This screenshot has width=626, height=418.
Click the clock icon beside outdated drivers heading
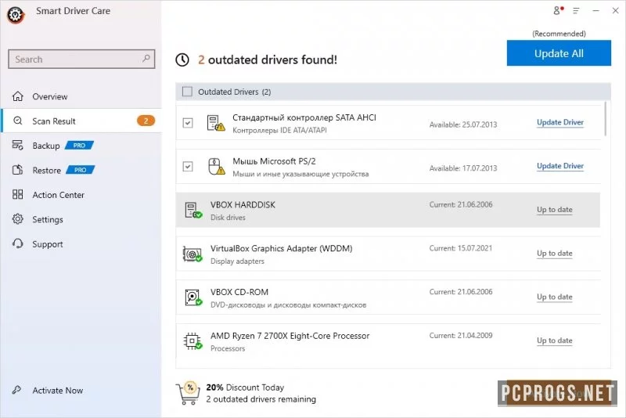coord(182,60)
